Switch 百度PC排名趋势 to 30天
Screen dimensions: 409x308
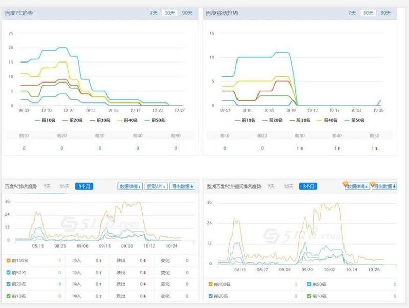pyautogui.click(x=64, y=186)
